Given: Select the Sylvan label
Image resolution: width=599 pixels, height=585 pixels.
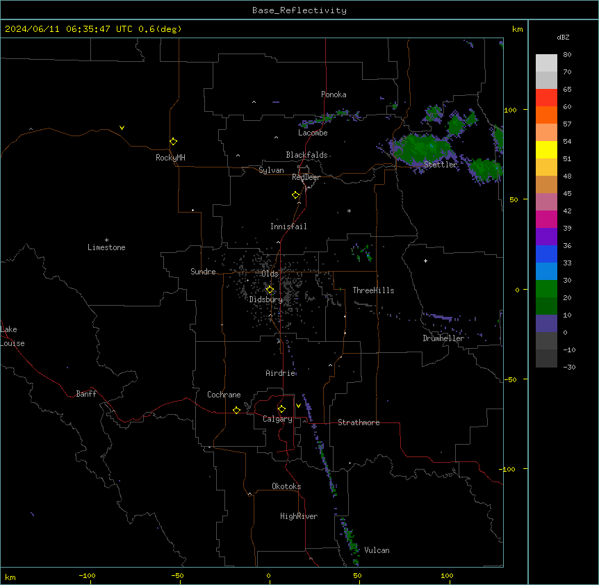Looking at the screenshot, I should 271,170.
